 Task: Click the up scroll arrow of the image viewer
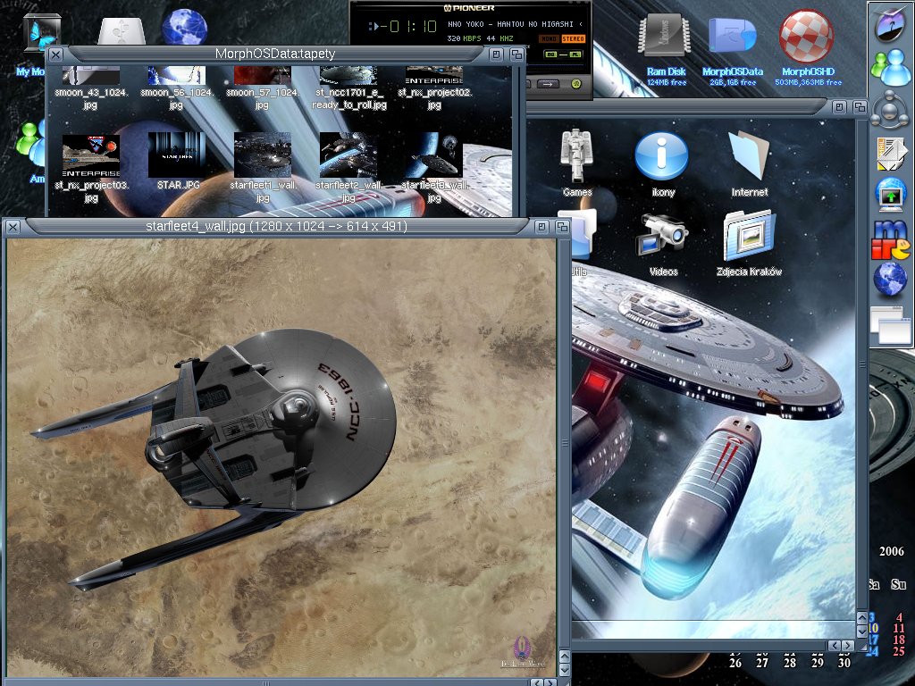[x=565, y=656]
